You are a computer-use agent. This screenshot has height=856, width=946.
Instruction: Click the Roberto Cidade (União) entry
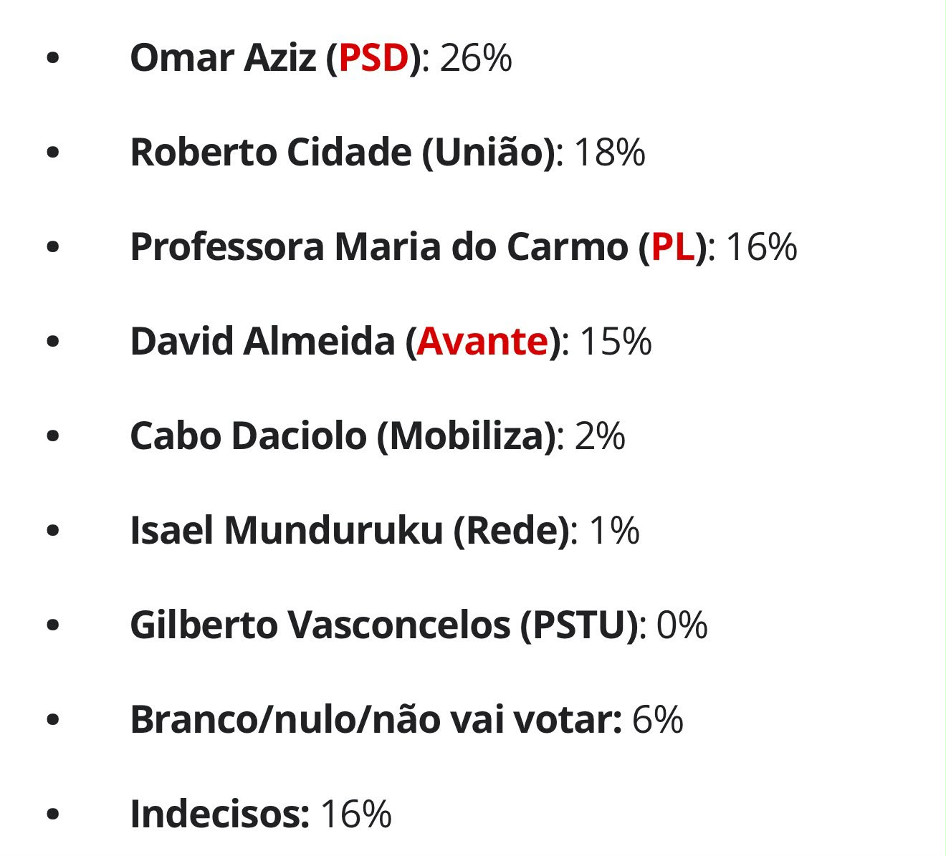coord(343,153)
